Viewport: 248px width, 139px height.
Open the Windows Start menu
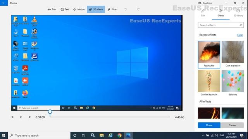(3, 136)
